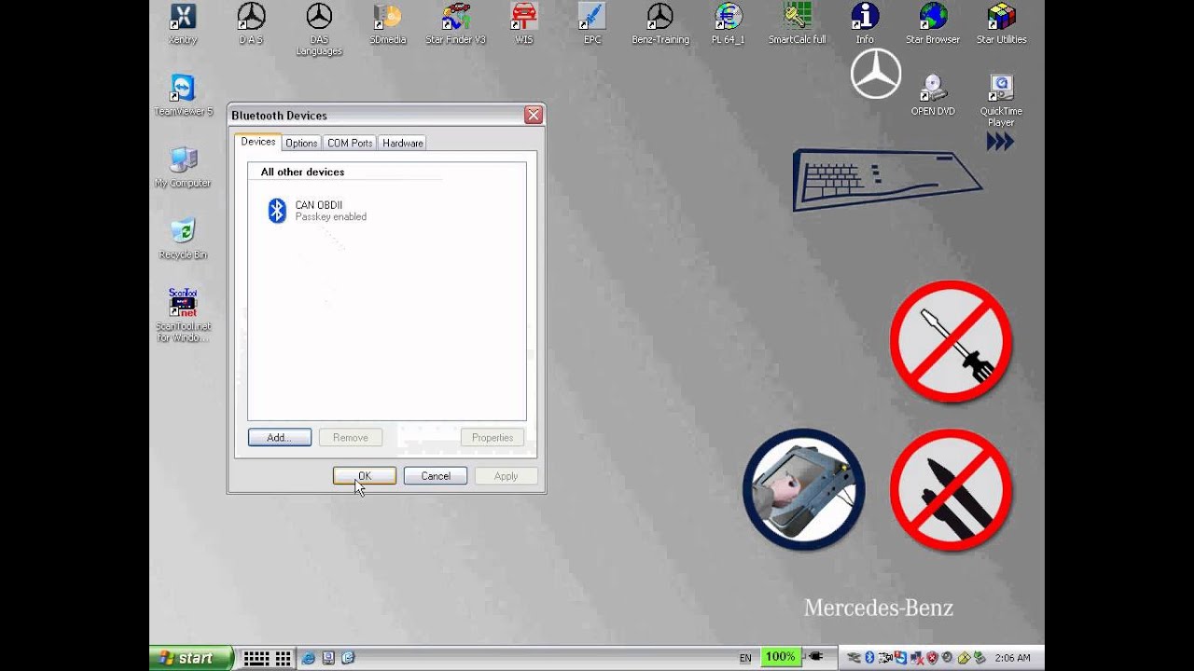Click the Properties button
This screenshot has height=671, width=1194.
pyautogui.click(x=493, y=437)
